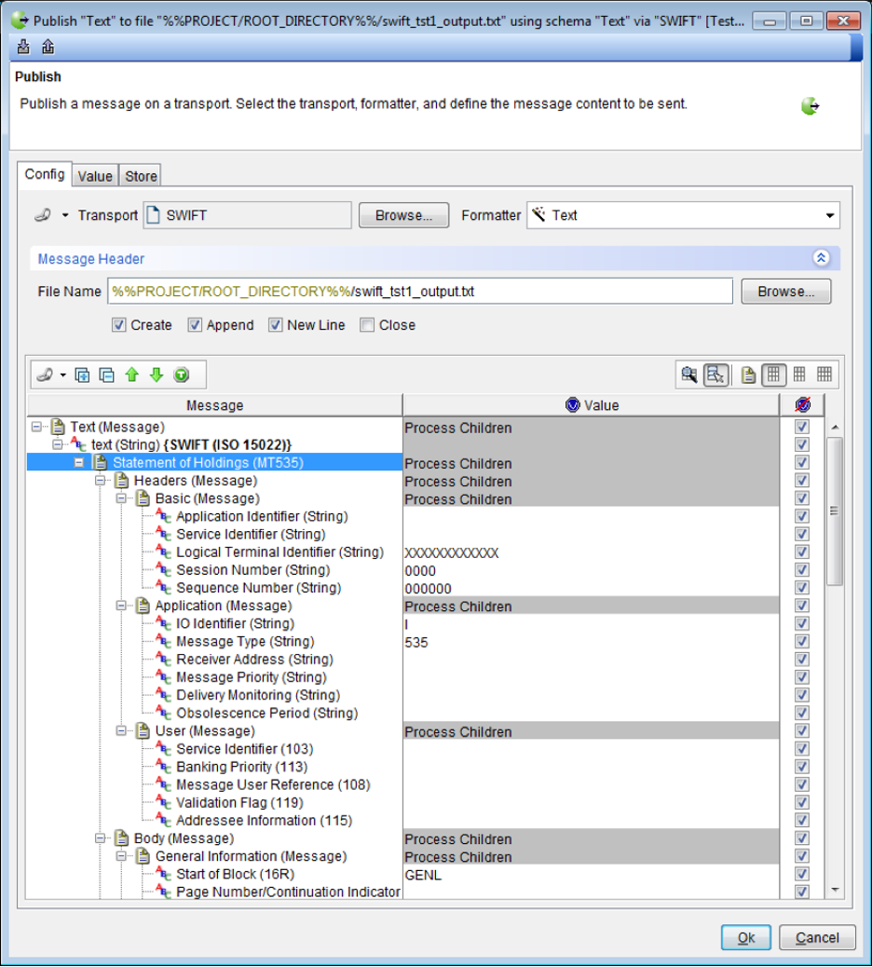Click the export icon in the top toolbar
This screenshot has height=967, width=872.
48,47
